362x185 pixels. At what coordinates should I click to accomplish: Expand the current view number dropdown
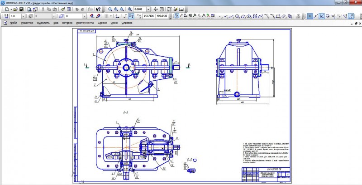click(x=54, y=16)
